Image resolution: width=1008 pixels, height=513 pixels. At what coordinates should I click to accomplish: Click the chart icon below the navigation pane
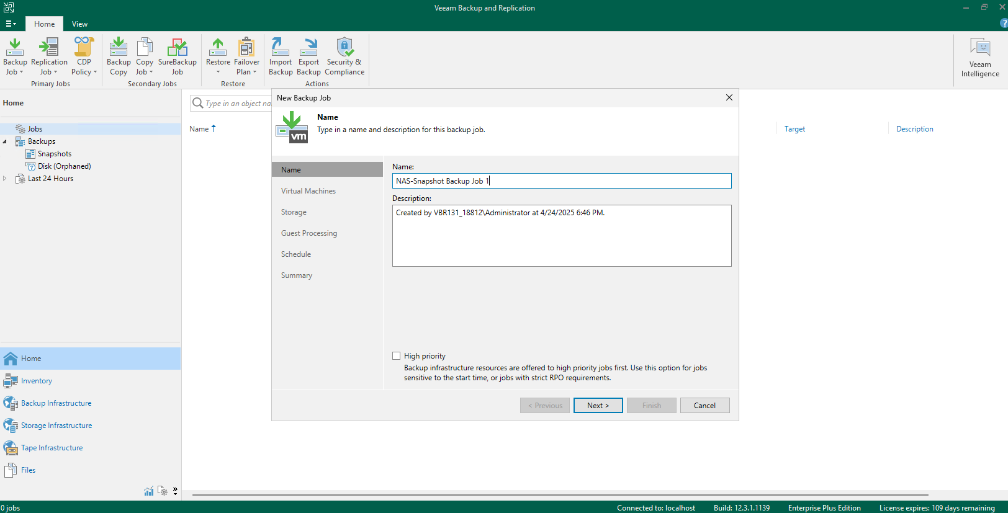149,491
